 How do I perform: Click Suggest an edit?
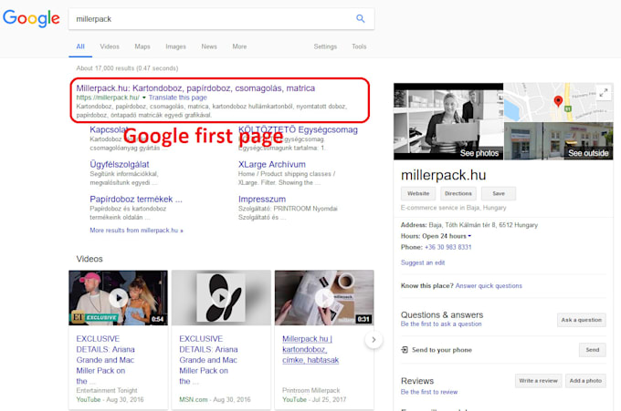coord(423,262)
